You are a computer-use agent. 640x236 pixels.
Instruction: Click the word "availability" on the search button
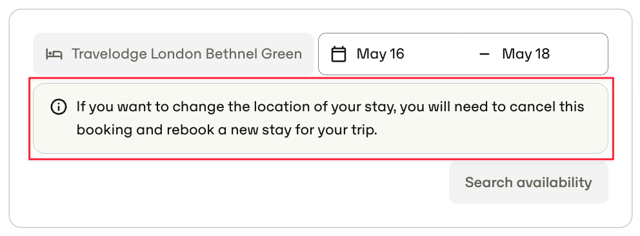point(553,182)
